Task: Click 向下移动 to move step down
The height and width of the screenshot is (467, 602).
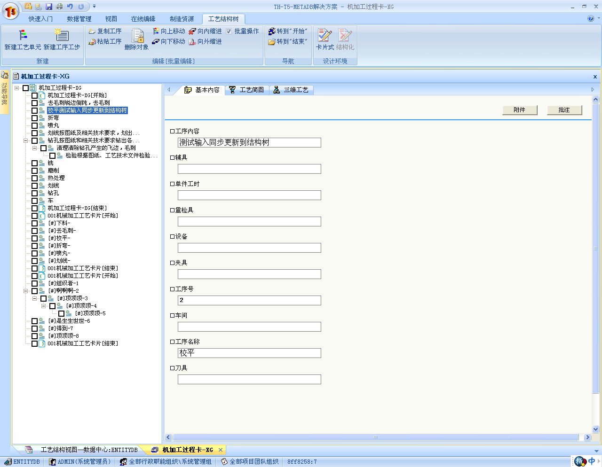Action: [169, 41]
